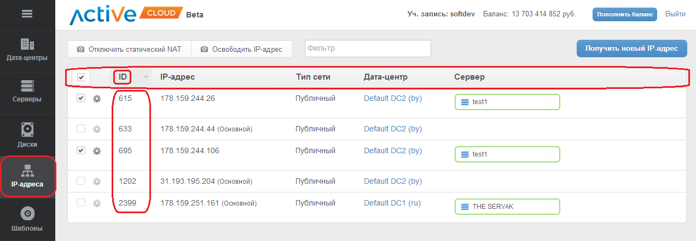Image resolution: width=696 pixels, height=241 pixels.
Task: Open the Data Centers section icon
Action: (27, 45)
